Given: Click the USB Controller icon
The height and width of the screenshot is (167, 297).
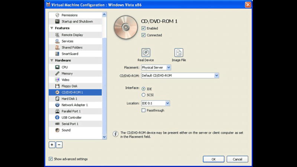Looking at the screenshot, I should tap(57, 117).
